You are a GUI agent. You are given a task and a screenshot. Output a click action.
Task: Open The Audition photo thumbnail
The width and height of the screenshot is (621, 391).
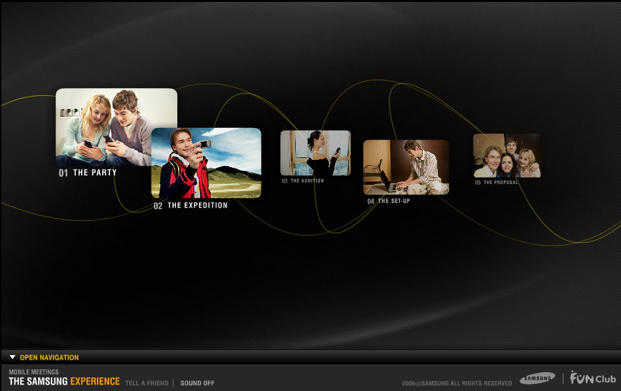click(x=315, y=153)
